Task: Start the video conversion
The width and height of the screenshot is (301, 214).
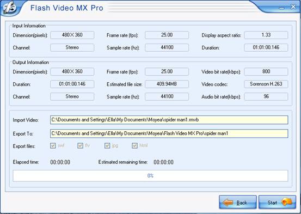Action: click(x=277, y=202)
